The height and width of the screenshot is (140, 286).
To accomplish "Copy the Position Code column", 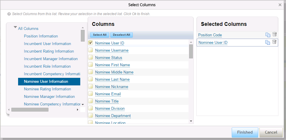I will click(x=268, y=35).
